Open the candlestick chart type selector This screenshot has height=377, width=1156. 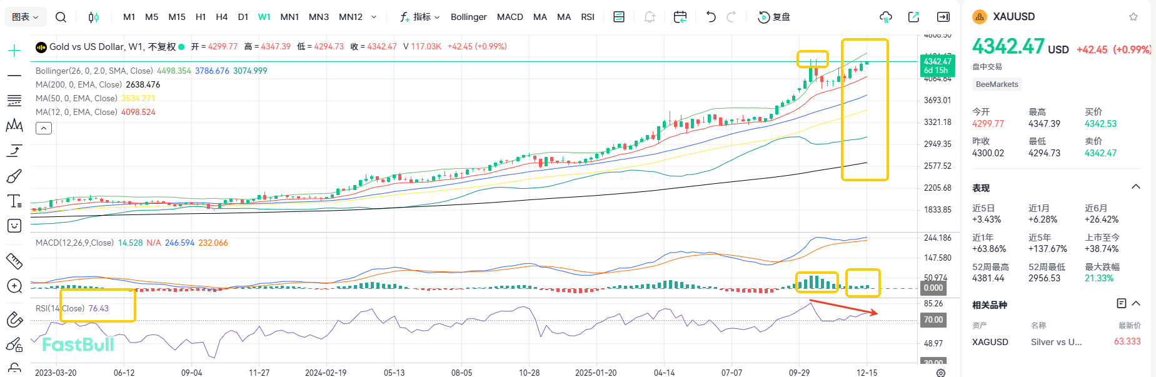click(x=93, y=17)
